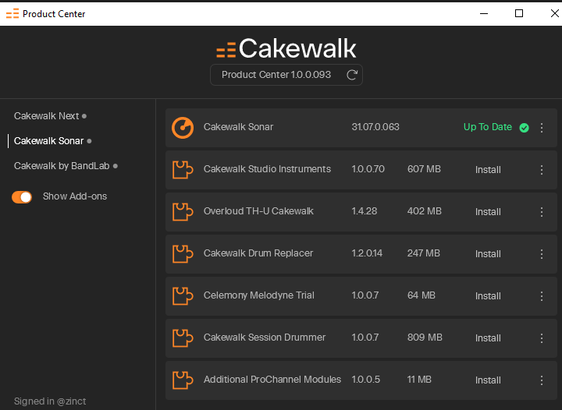This screenshot has width=562, height=410.
Task: Click the puzzle icon for Additional ProChannel Modules
Action: click(x=183, y=380)
